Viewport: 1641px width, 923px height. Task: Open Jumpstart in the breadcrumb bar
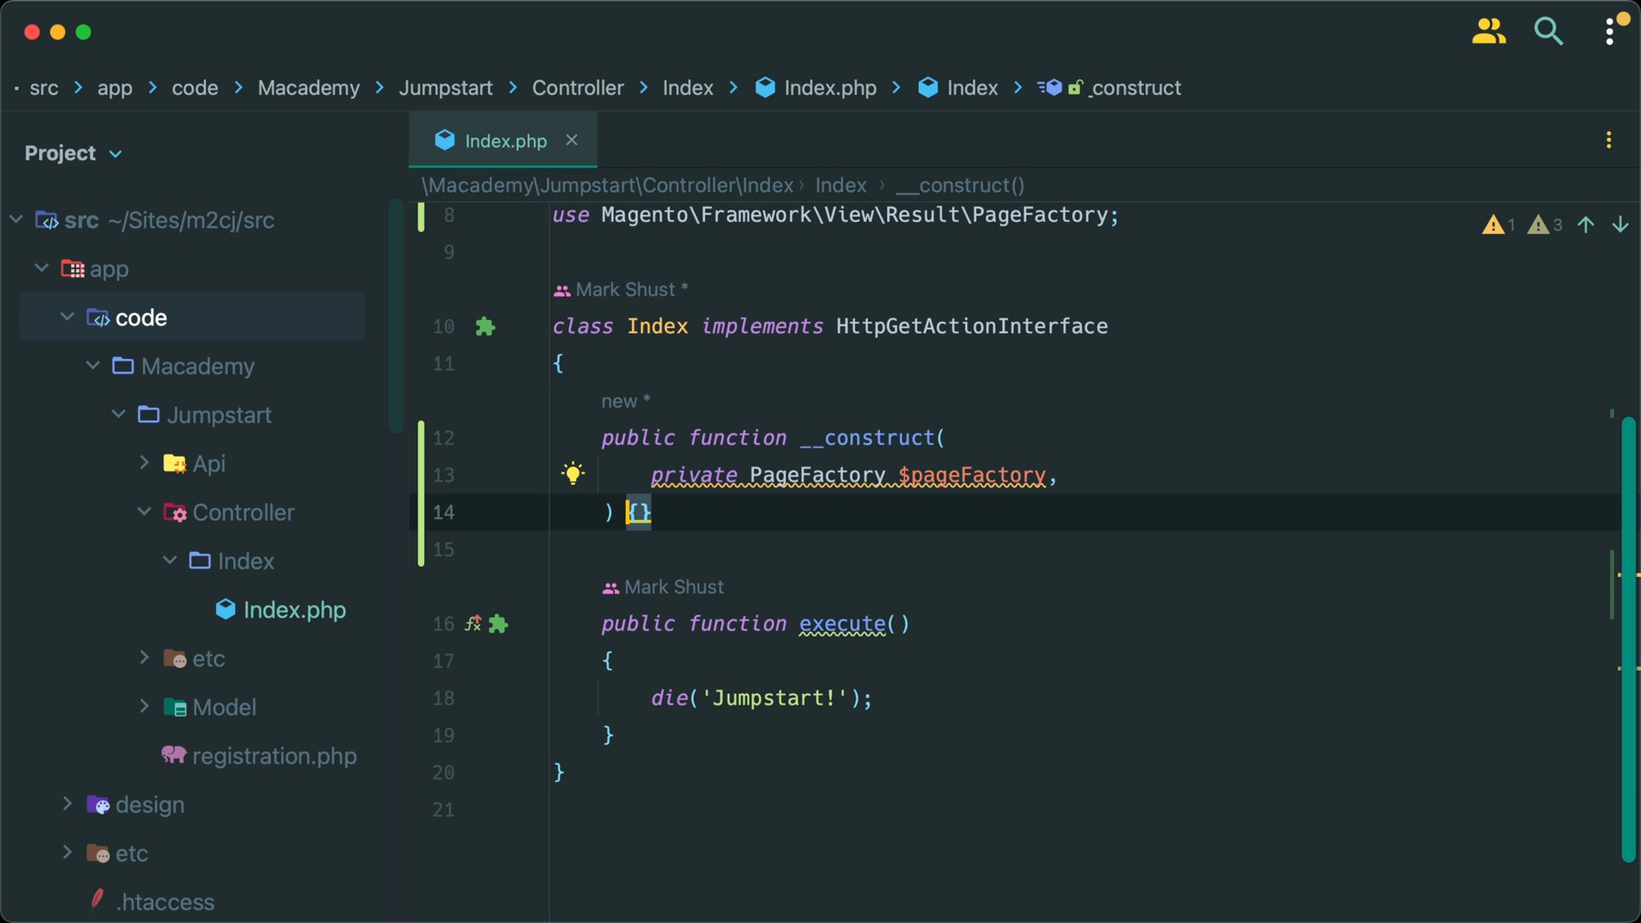(x=446, y=87)
